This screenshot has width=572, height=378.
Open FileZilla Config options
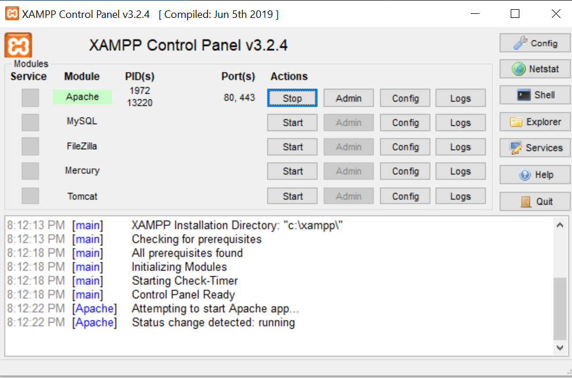[x=405, y=147]
